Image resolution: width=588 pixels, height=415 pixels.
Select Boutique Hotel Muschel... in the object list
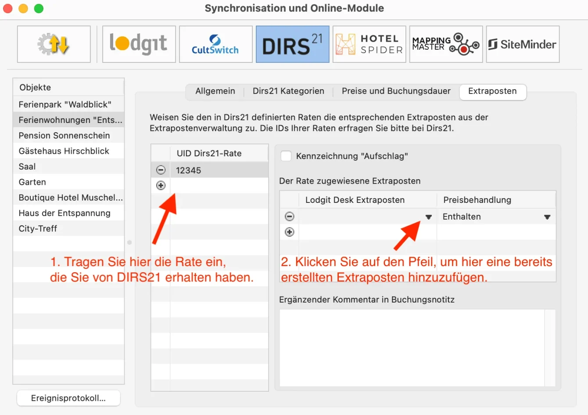click(68, 198)
